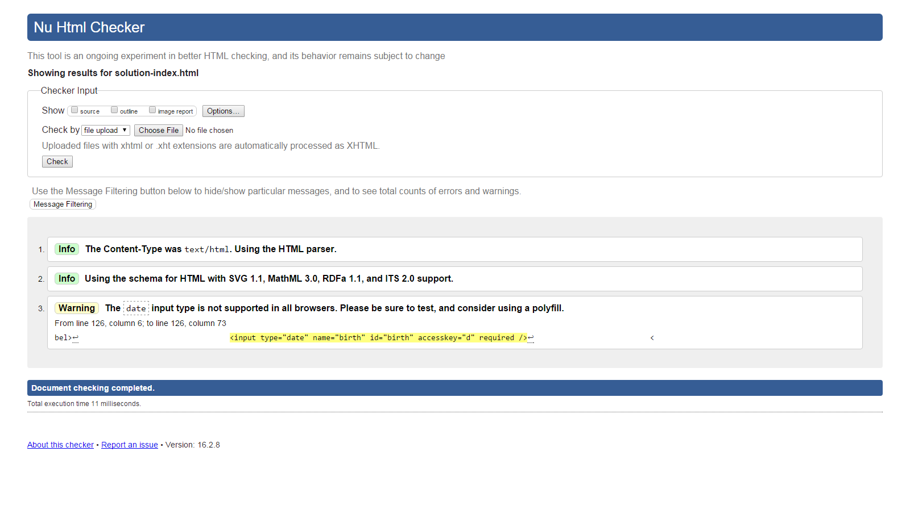Click the Info badge for Content-Type message

click(x=67, y=249)
